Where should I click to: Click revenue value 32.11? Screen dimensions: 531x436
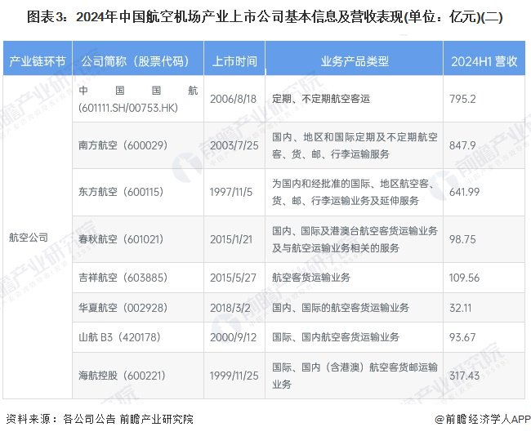(x=460, y=308)
